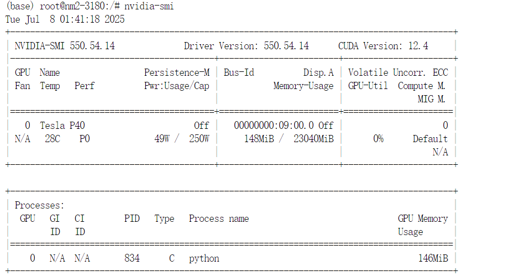Viewport: 529px width, 276px height.
Task: Click the Processes: section label
Action: 39,205
